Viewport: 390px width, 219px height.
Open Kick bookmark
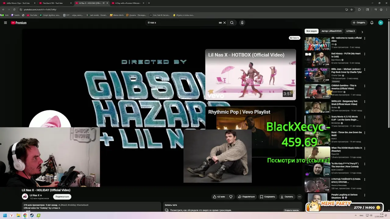click(x=5, y=15)
